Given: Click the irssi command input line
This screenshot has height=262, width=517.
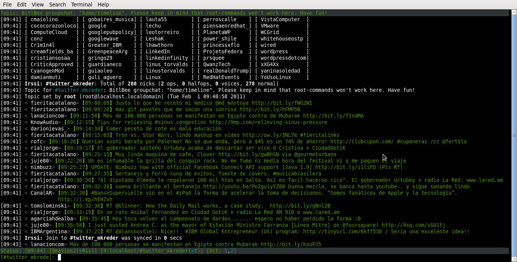Looking at the screenshot, I should pos(227,257).
